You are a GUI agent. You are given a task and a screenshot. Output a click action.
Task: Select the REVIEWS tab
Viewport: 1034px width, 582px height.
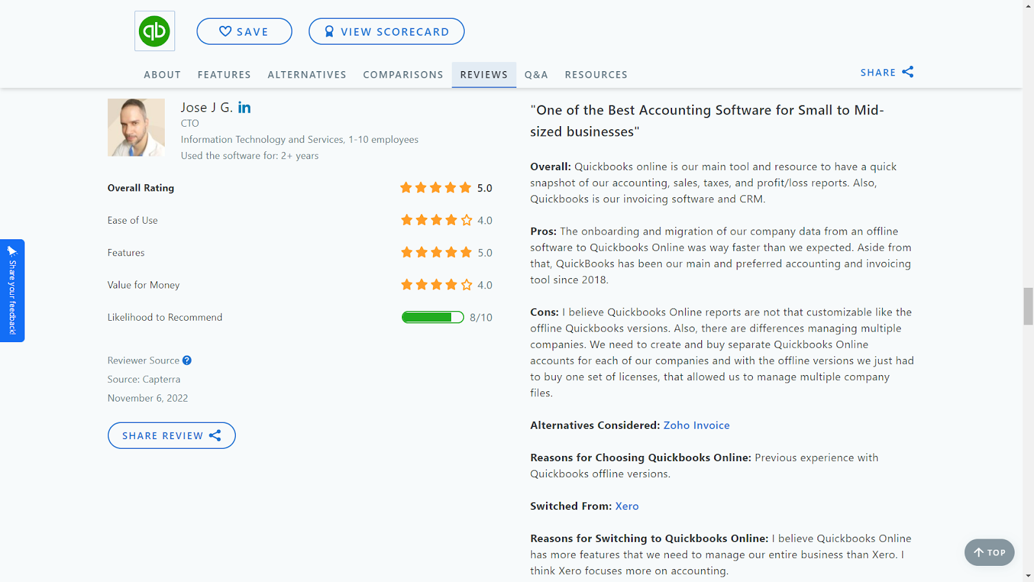point(484,74)
